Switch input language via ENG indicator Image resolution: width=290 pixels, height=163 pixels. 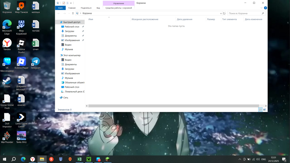264,159
